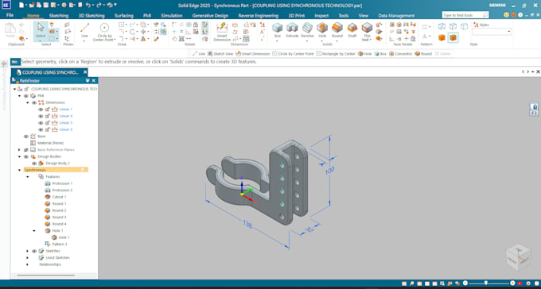Hide the PMI node with eye icon
Image resolution: width=541 pixels, height=289 pixels.
(x=26, y=96)
